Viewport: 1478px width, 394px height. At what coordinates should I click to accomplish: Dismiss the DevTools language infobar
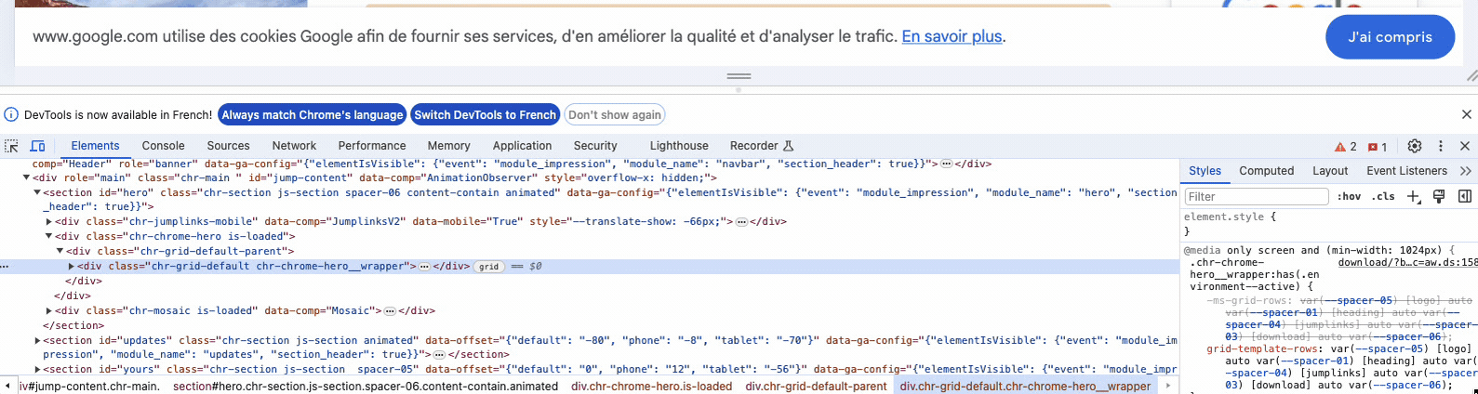[x=1466, y=114]
